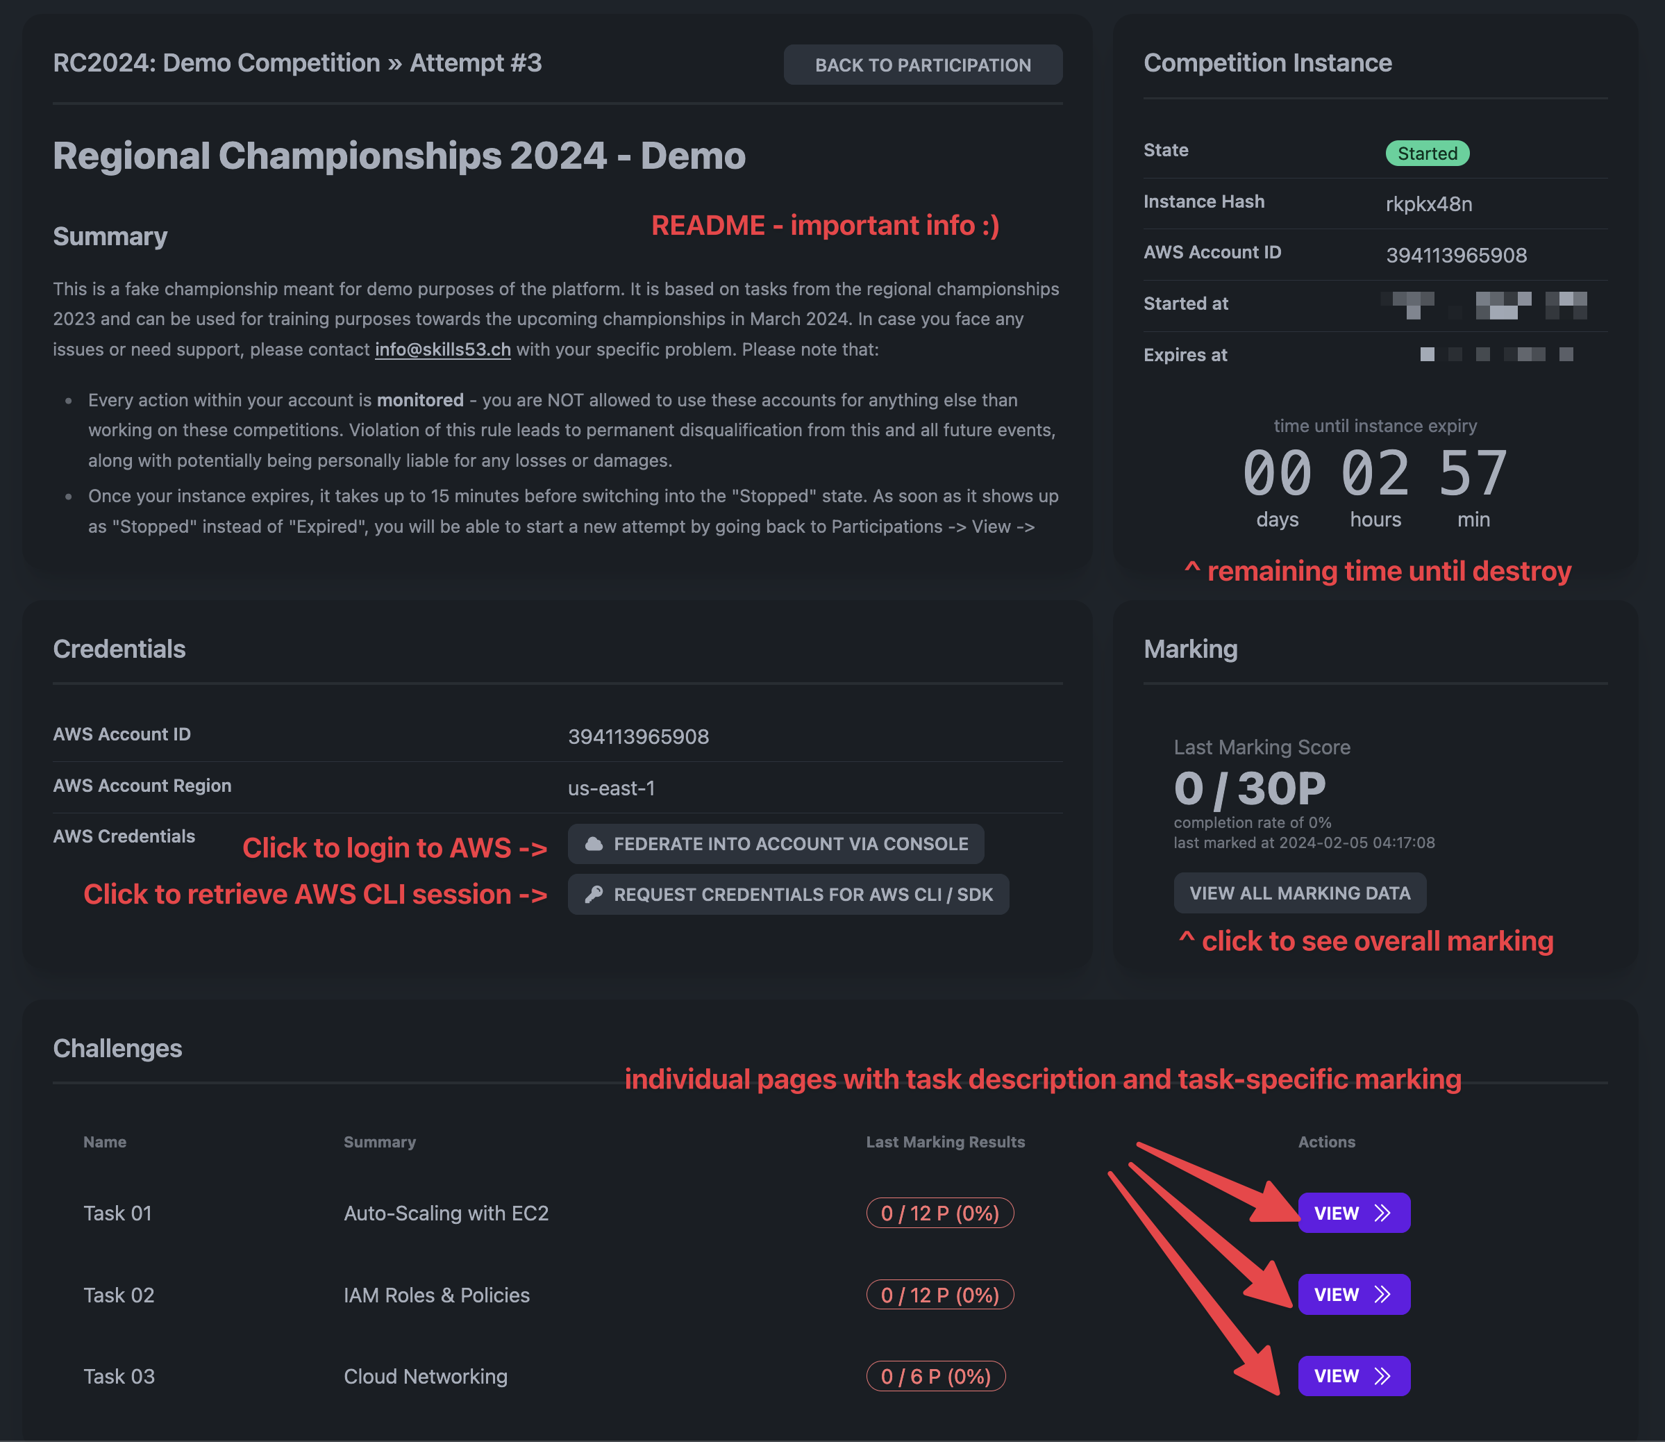Click the key icon on the Request Credentials button

595,894
